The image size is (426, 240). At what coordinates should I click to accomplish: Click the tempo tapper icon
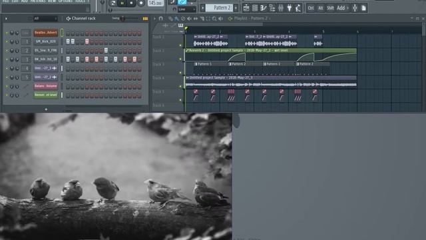pyautogui.click(x=298, y=8)
